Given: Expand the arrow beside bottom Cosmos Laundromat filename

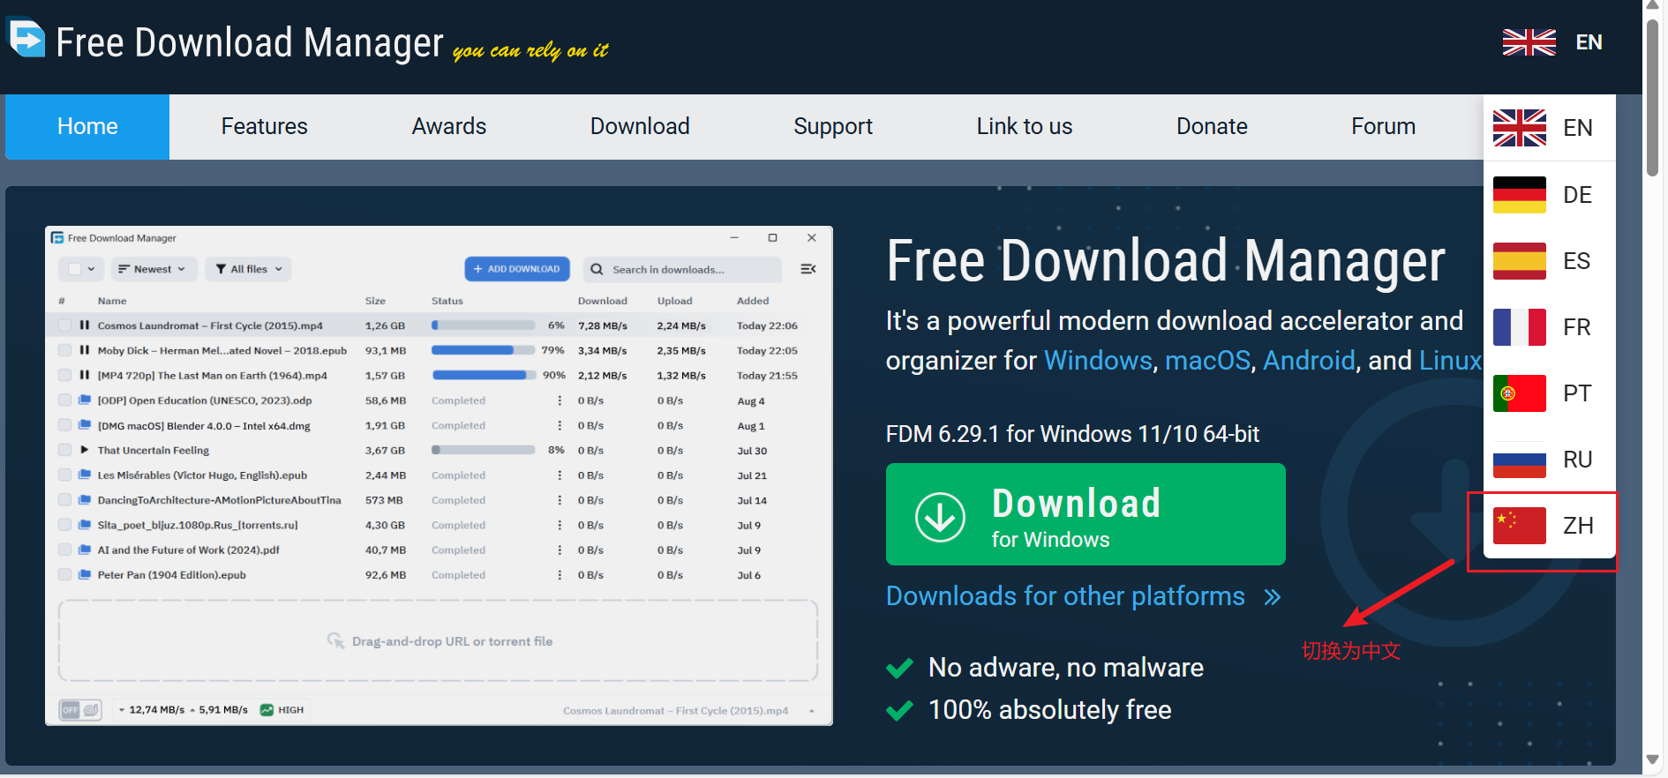Looking at the screenshot, I should tap(811, 711).
